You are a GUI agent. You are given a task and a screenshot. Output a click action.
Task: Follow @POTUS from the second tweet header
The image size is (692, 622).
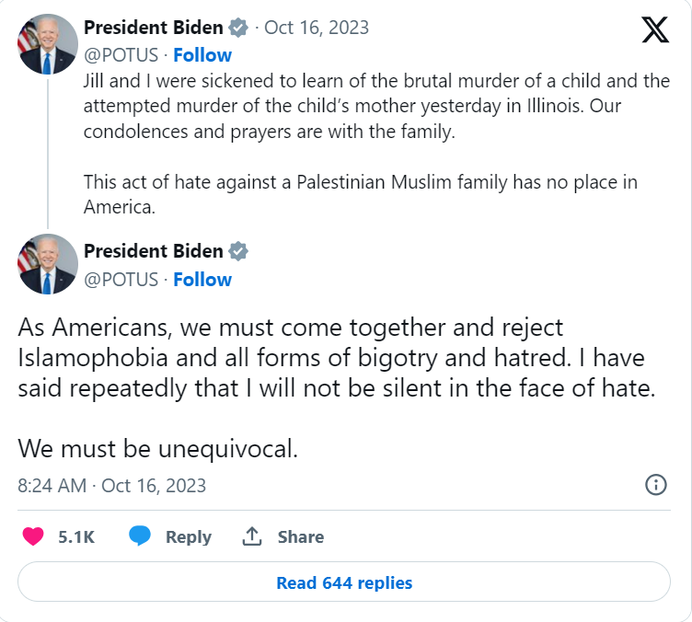coord(202,279)
